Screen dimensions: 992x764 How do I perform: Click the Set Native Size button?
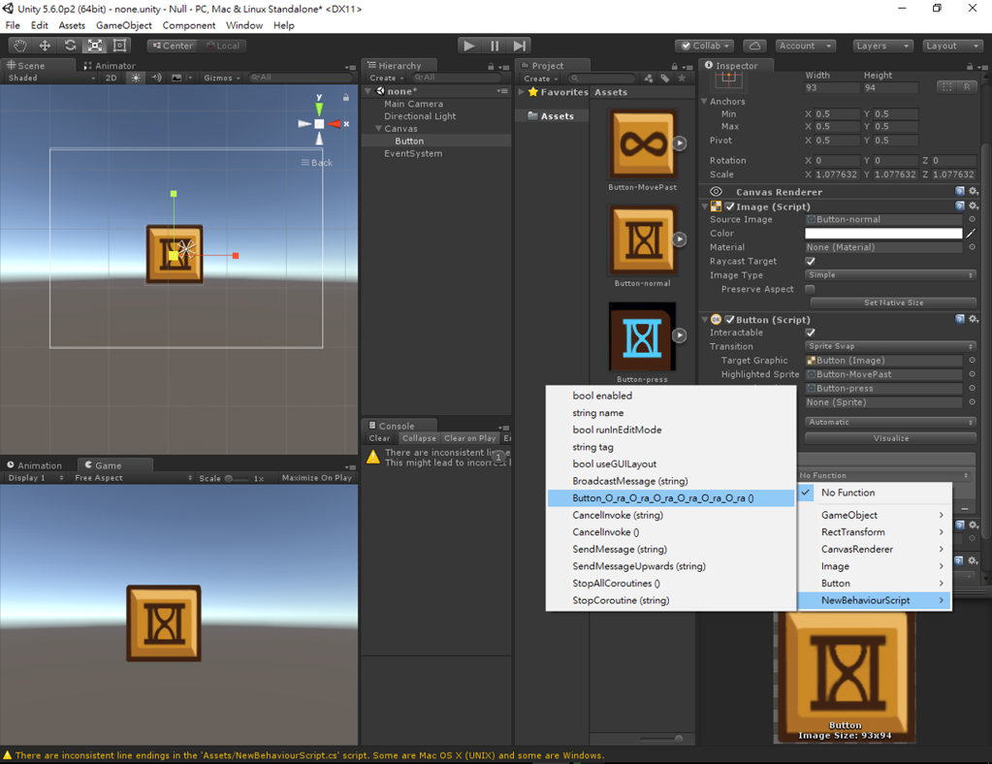891,302
